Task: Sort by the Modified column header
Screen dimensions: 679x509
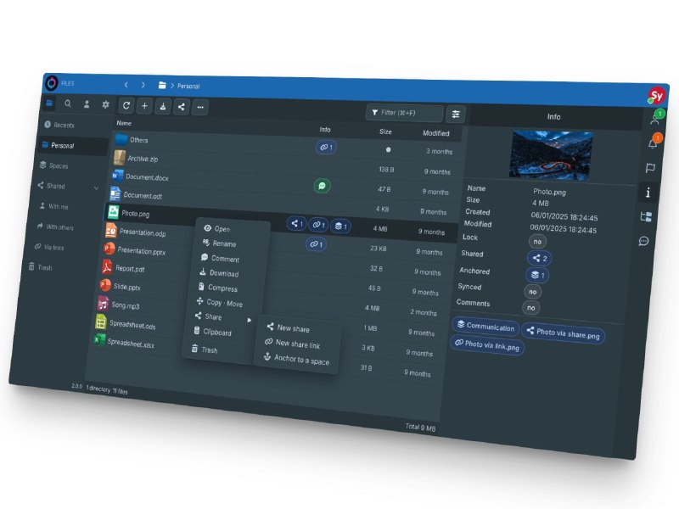Action: pos(436,133)
